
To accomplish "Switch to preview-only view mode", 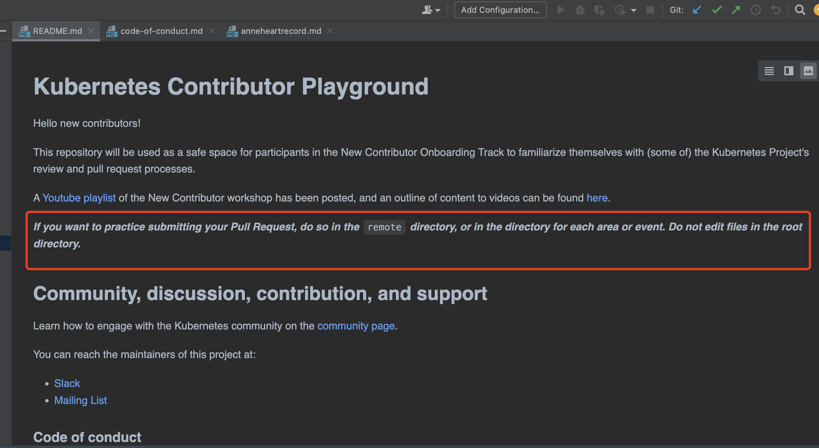I will [808, 71].
